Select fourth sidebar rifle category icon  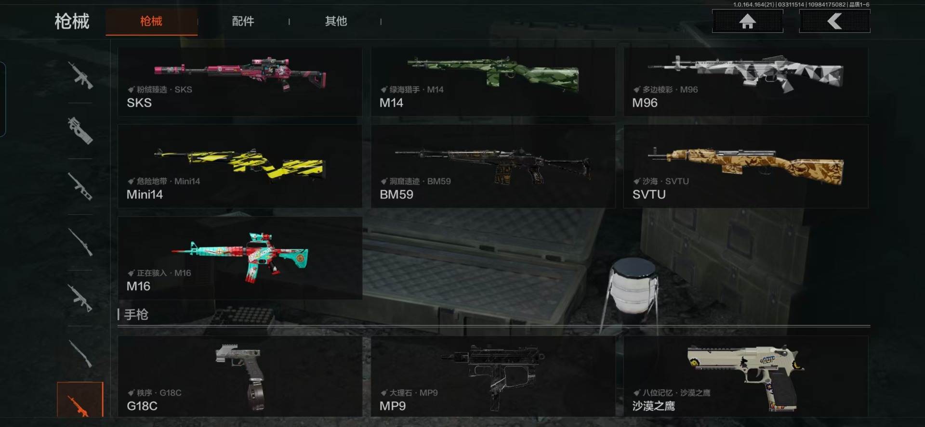click(80, 242)
